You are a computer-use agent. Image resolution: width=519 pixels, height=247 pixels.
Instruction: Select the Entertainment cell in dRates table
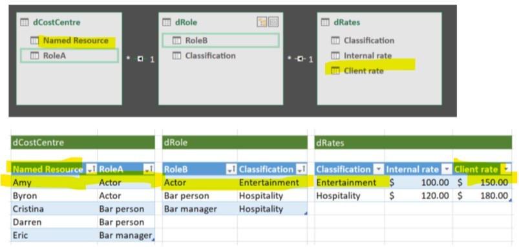pos(350,182)
